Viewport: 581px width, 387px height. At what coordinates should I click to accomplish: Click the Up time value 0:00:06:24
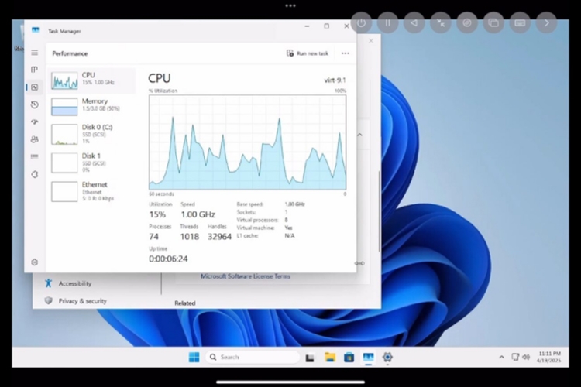click(168, 259)
